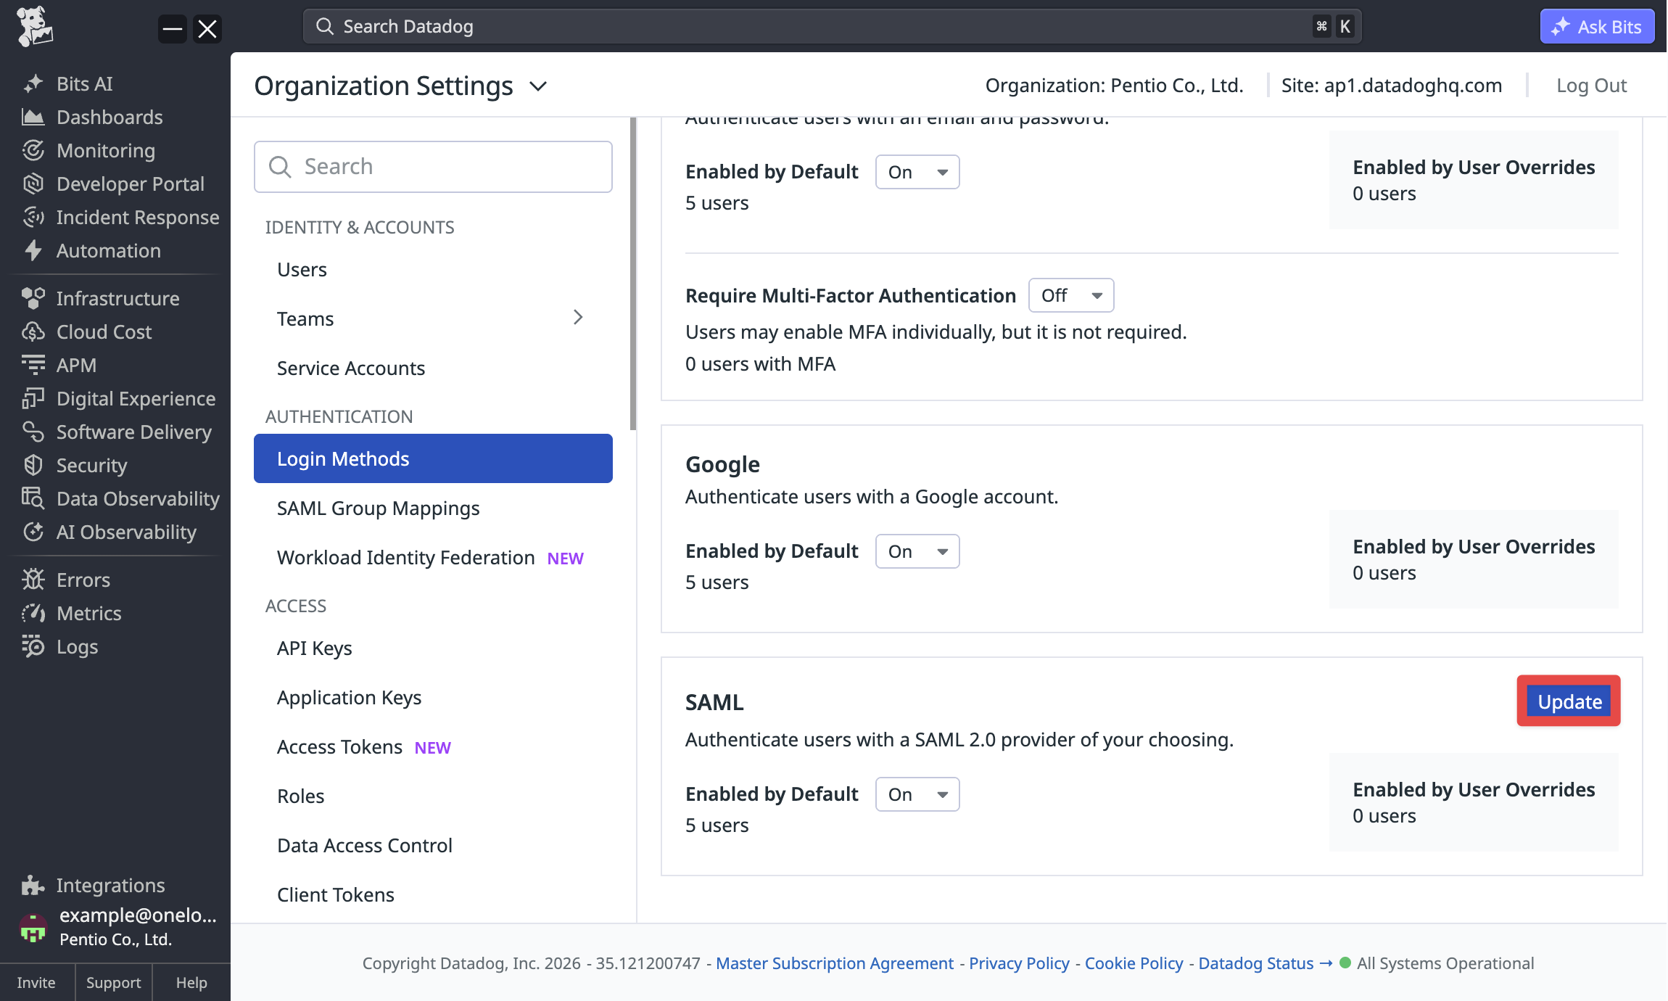Image resolution: width=1668 pixels, height=1001 pixels.
Task: Open SAML Group Mappings
Action: 433,508
